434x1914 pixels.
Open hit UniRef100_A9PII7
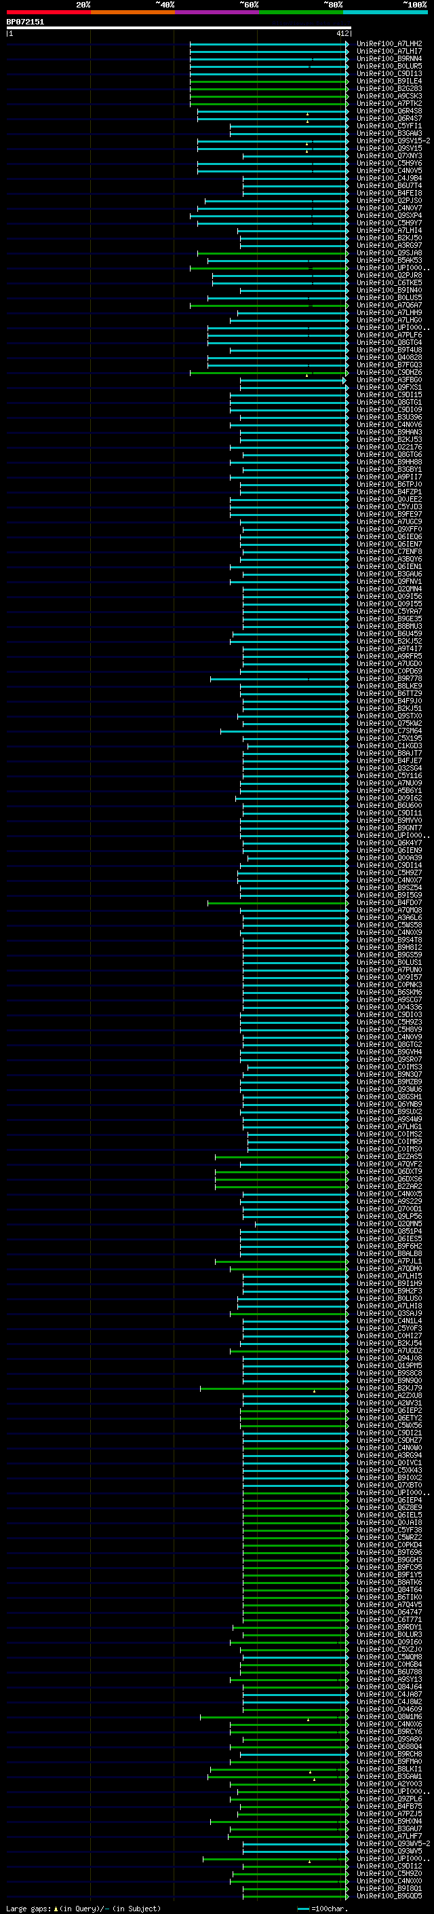click(389, 477)
